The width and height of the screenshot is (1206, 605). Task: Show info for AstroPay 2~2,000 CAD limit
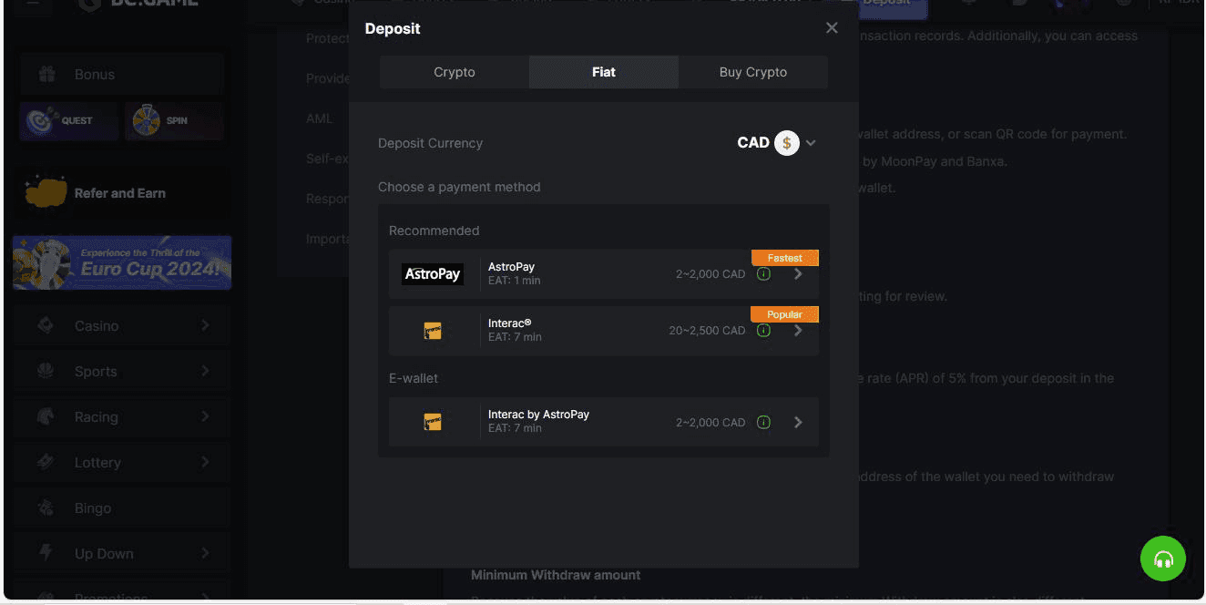(x=763, y=274)
